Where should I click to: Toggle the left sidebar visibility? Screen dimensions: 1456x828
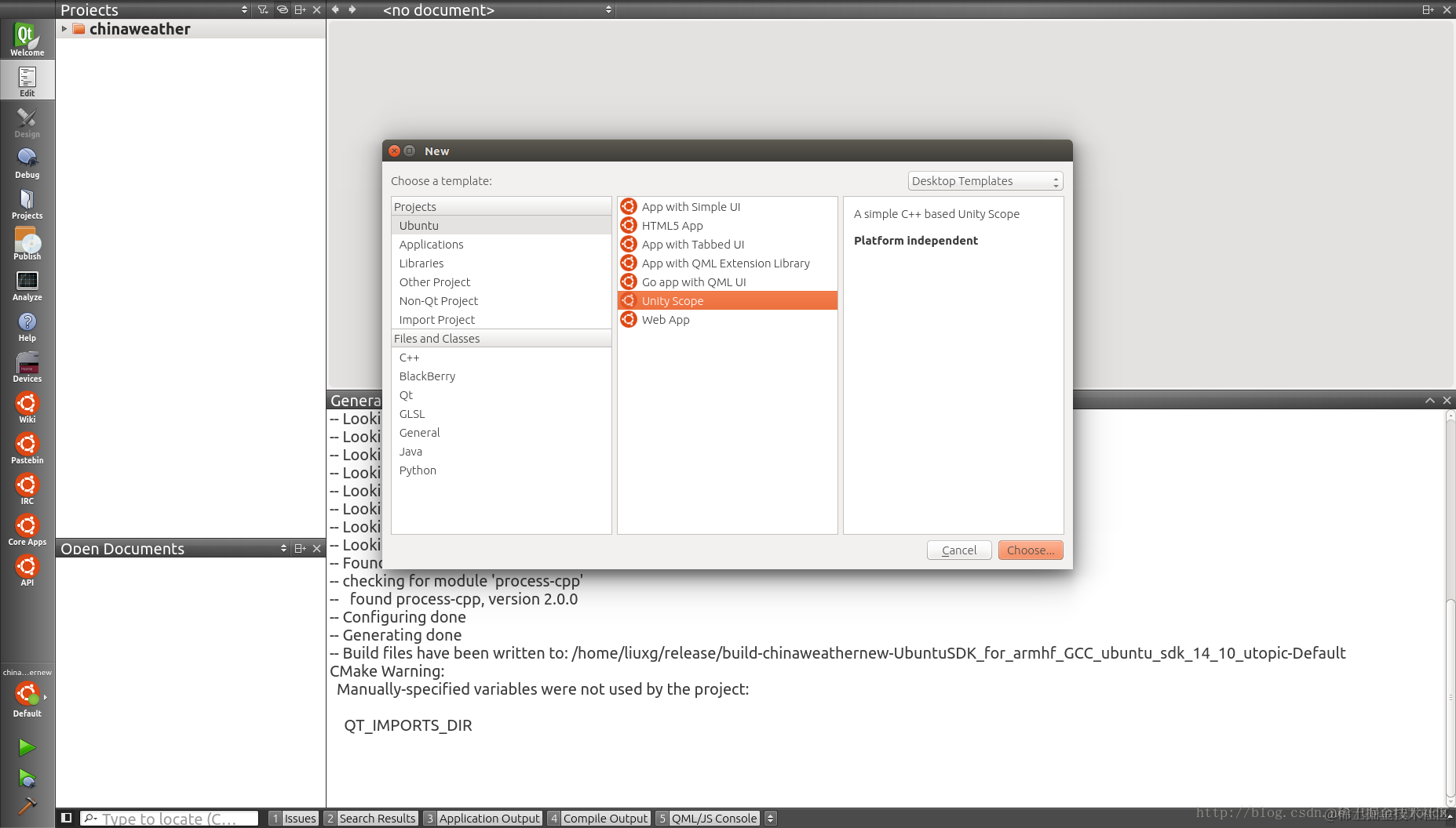67,818
